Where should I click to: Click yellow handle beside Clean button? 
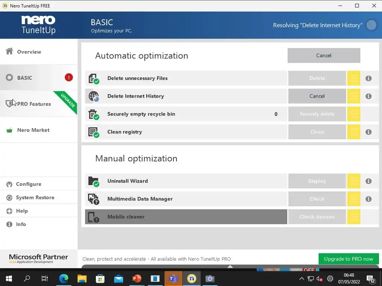tap(354, 132)
